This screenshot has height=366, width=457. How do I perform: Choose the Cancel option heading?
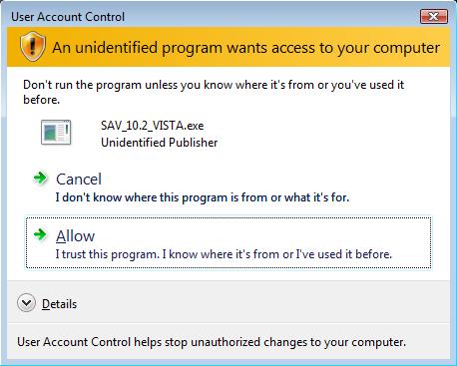pos(79,180)
